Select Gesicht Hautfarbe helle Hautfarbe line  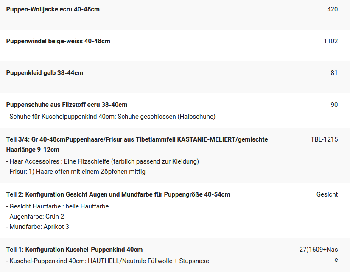point(57,206)
